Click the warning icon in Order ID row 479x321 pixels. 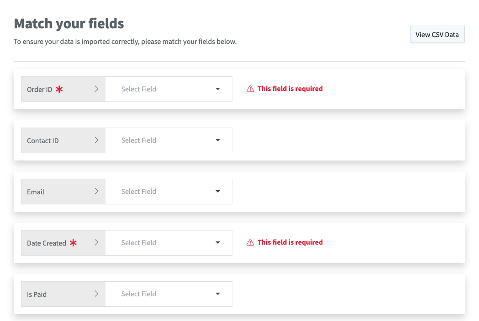tap(250, 89)
